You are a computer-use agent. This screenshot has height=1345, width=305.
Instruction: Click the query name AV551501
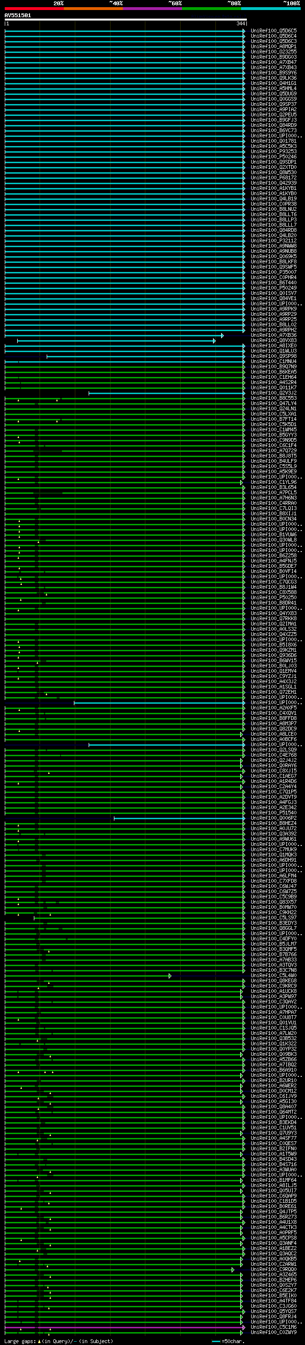pos(18,16)
